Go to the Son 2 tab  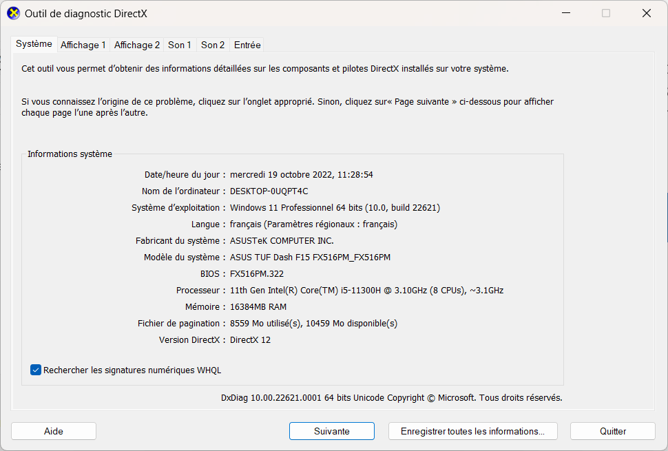point(213,45)
